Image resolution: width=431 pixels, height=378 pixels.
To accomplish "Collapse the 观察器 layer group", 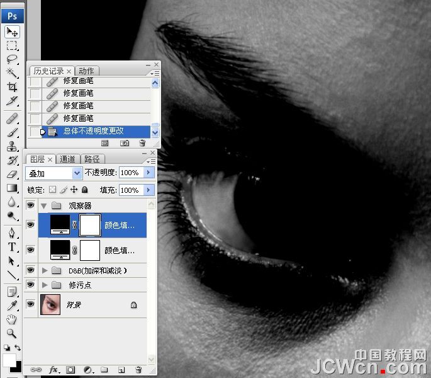I will pyautogui.click(x=45, y=205).
